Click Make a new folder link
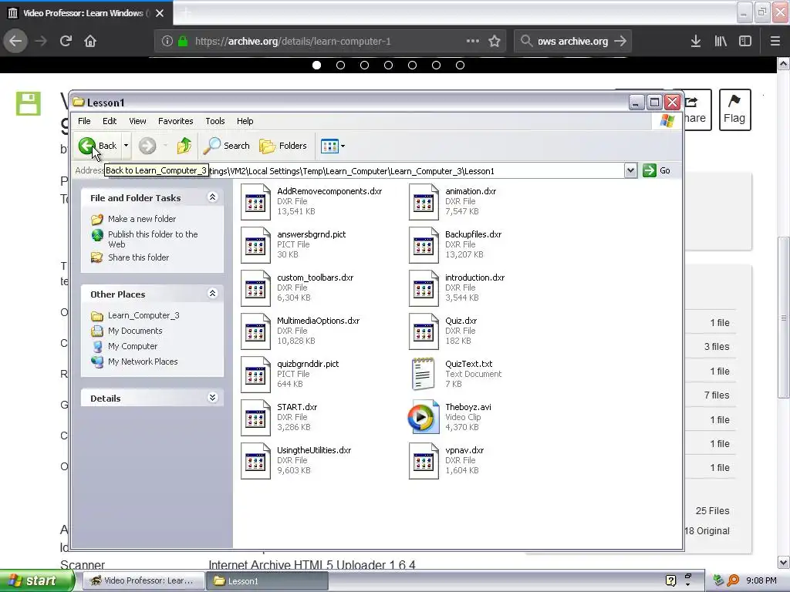This screenshot has width=790, height=592. click(x=142, y=219)
